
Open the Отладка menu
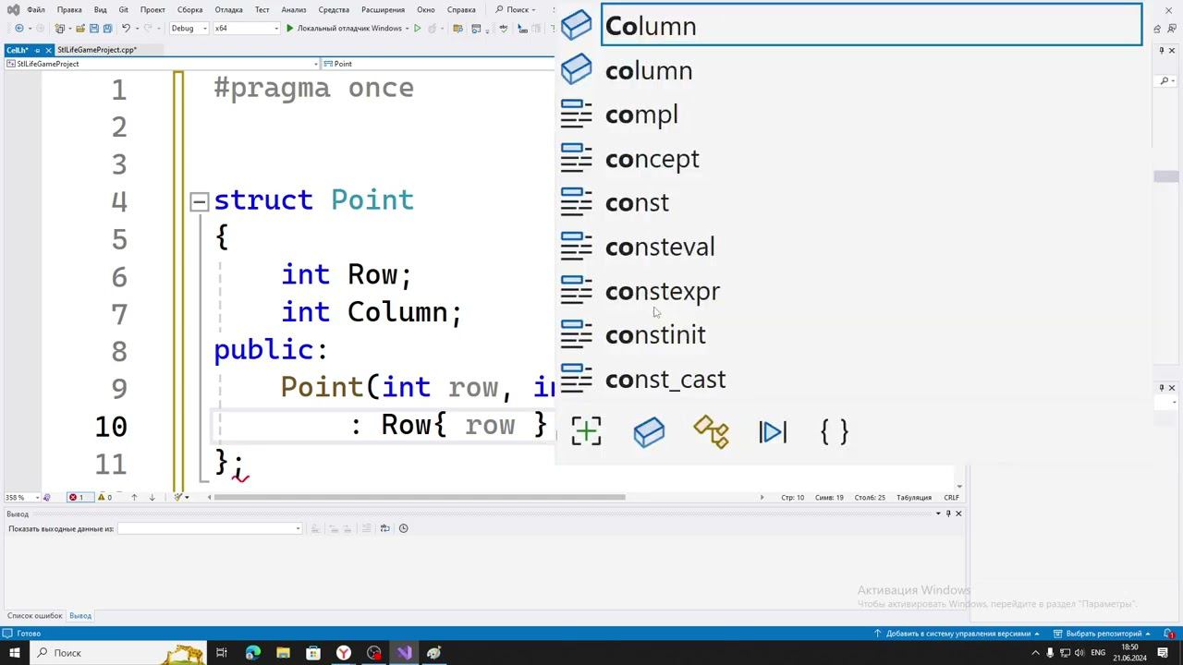(x=228, y=10)
